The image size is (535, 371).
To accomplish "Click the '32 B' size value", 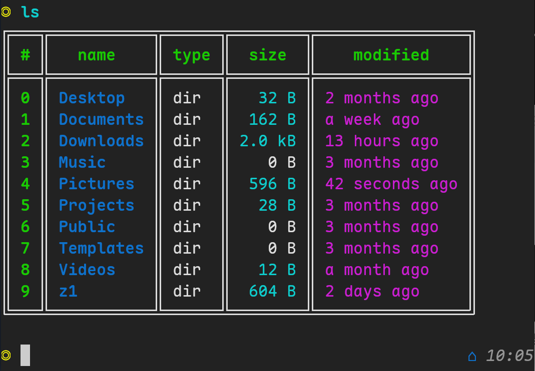I will (x=277, y=98).
